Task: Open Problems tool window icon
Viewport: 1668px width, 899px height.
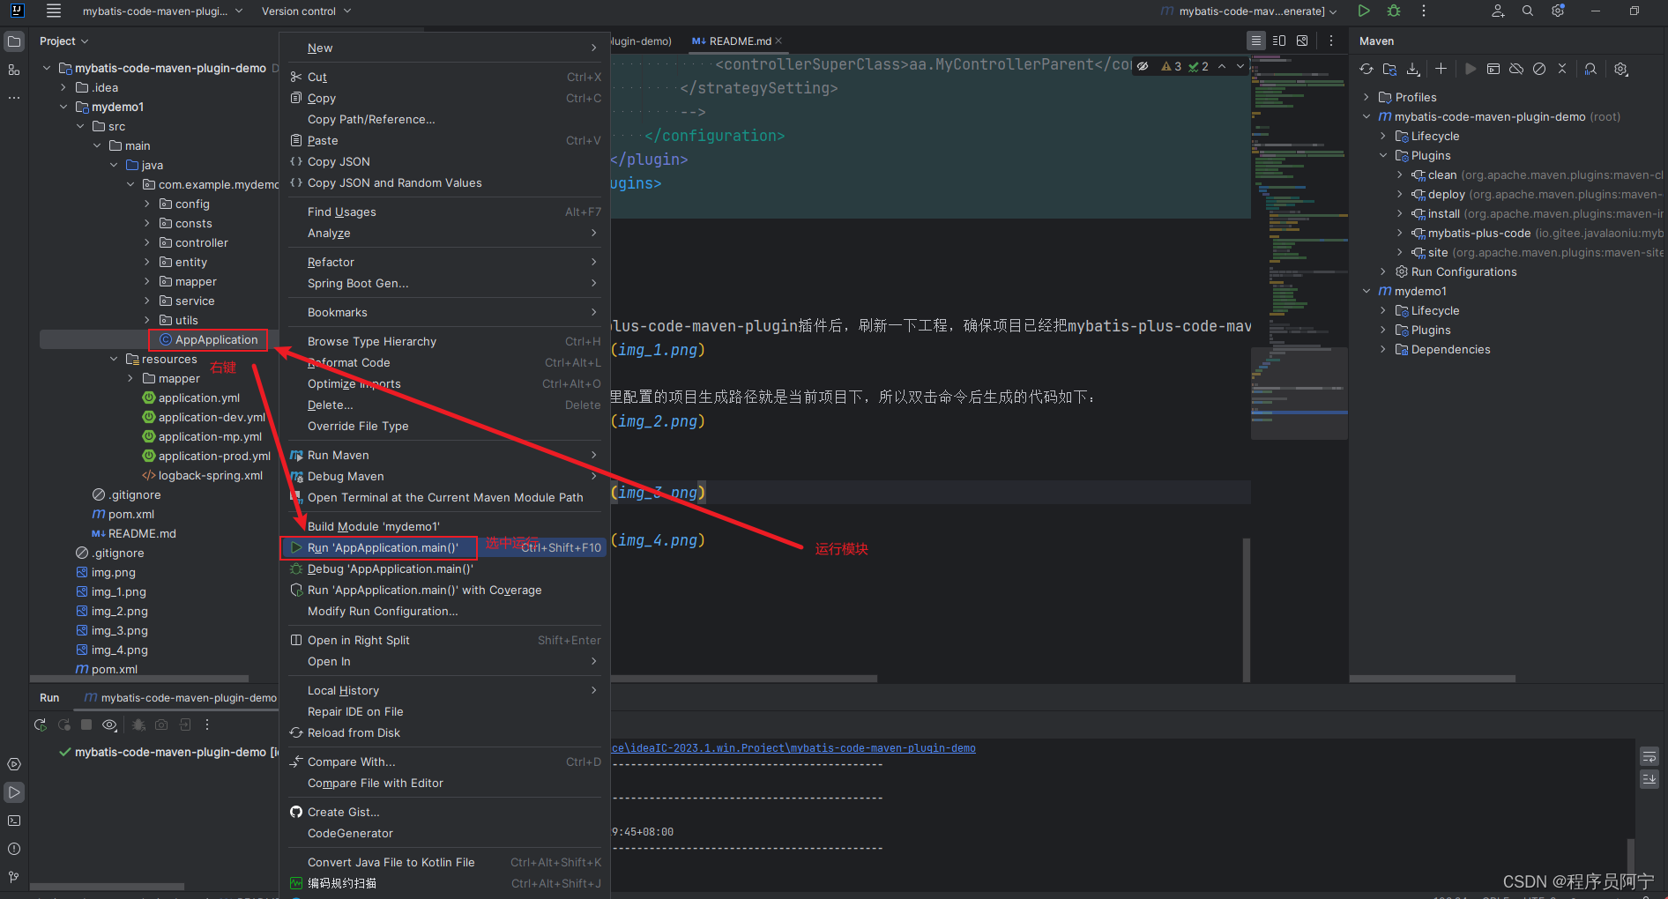Action: click(14, 849)
